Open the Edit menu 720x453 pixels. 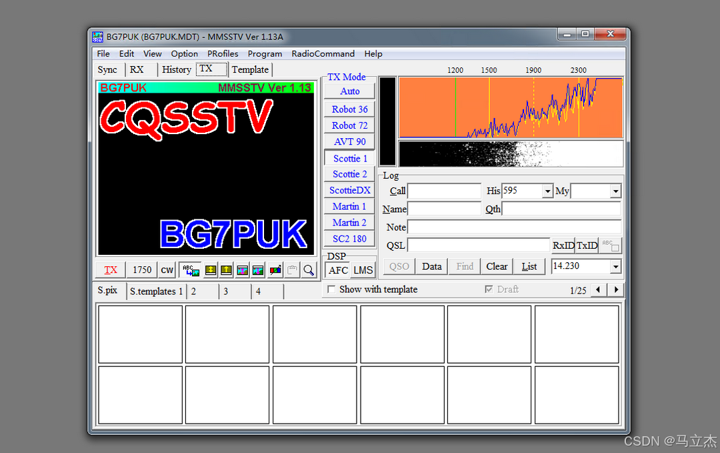[127, 54]
